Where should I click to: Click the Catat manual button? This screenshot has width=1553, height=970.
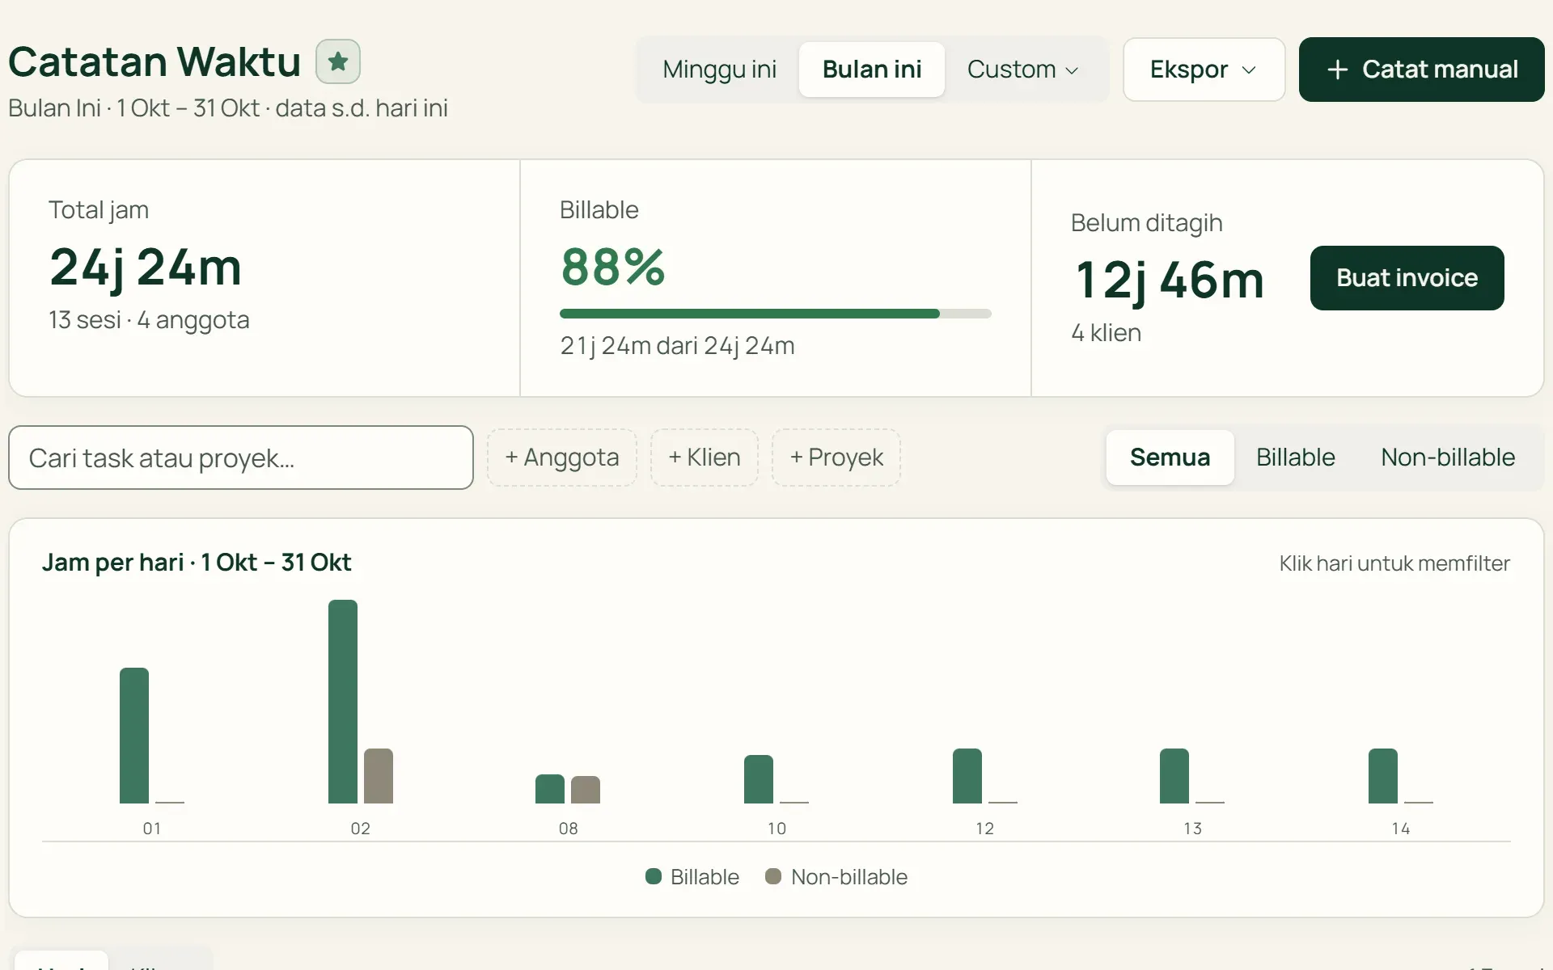[1421, 70]
